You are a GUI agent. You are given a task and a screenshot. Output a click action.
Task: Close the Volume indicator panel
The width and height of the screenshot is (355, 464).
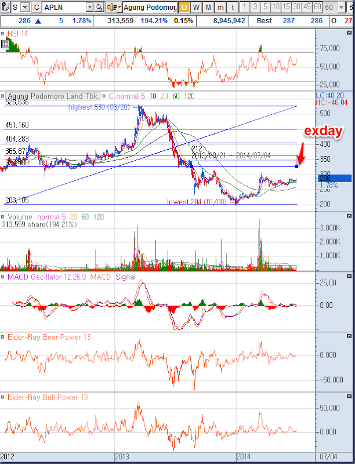click(x=349, y=216)
